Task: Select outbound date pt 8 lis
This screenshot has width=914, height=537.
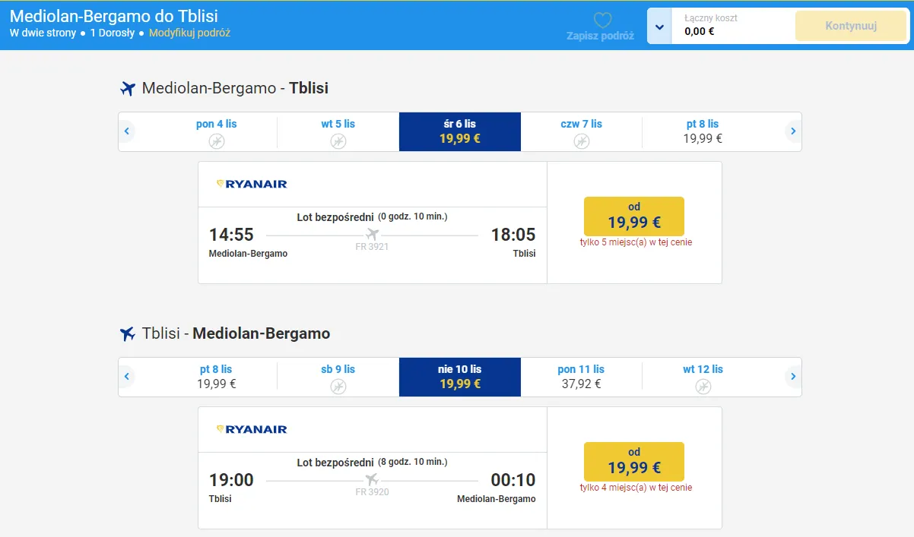Action: pos(703,131)
